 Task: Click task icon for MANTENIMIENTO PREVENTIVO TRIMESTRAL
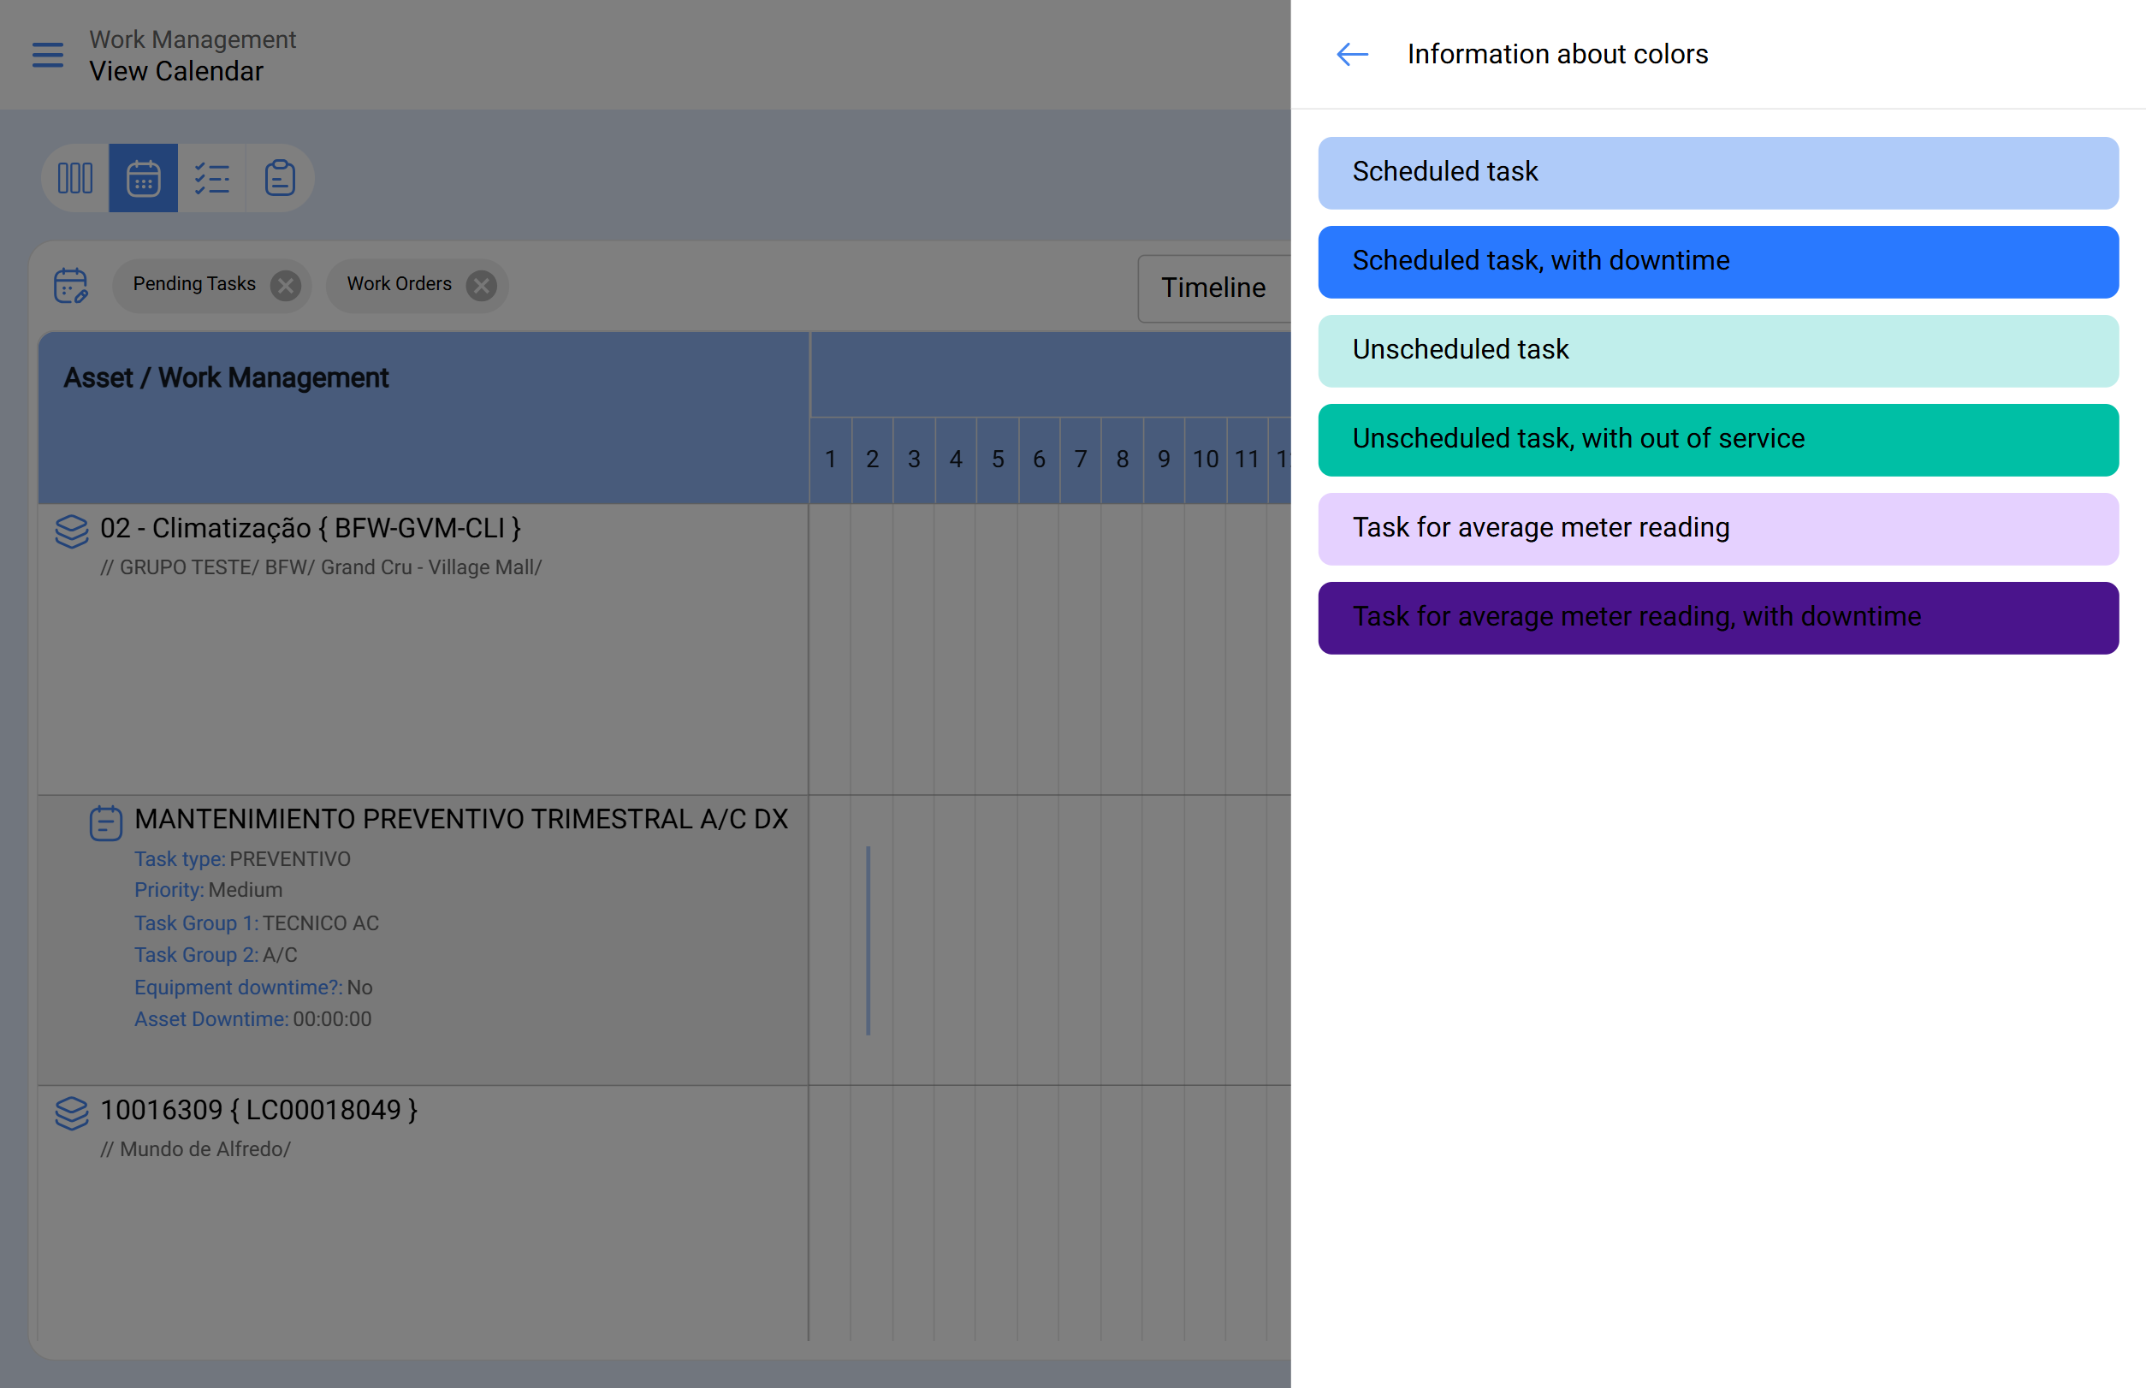click(105, 823)
